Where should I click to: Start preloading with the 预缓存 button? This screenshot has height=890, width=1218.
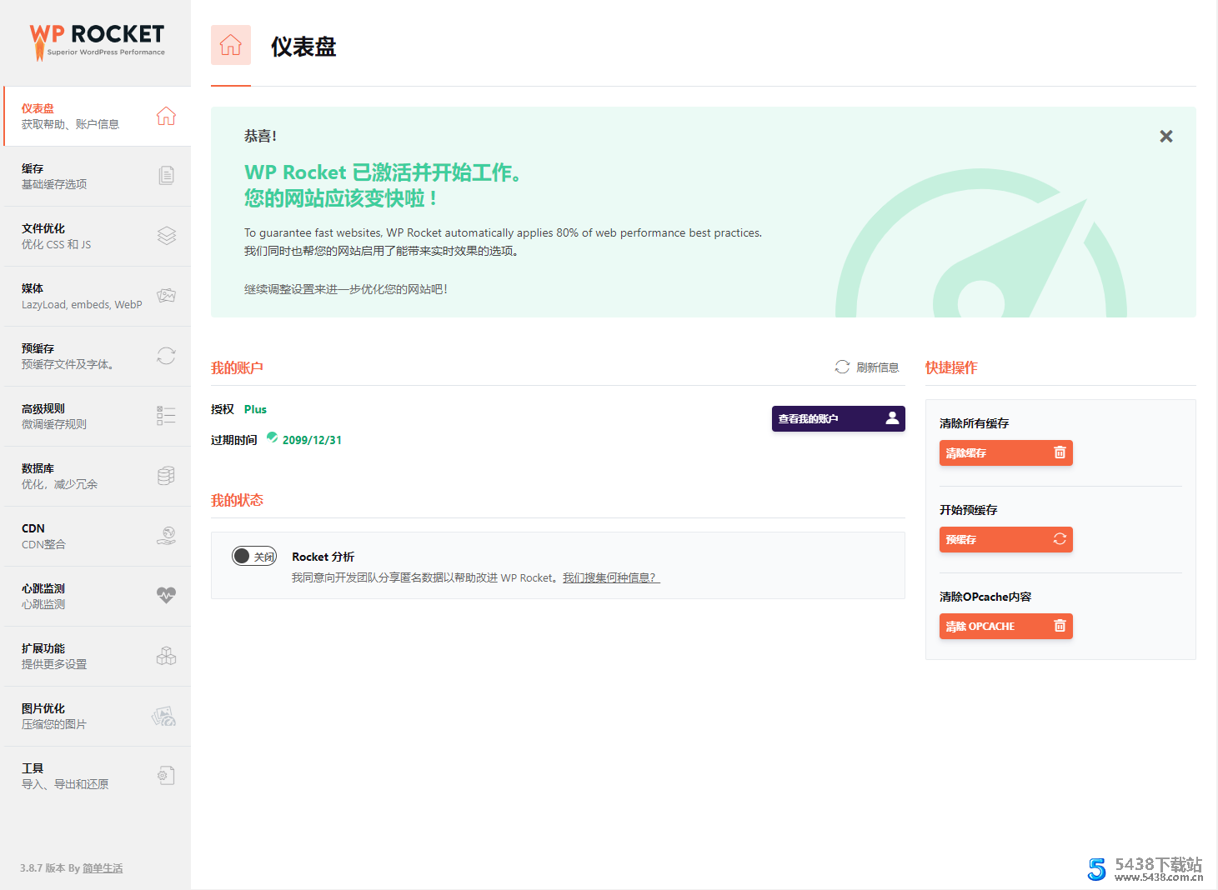coord(1005,540)
